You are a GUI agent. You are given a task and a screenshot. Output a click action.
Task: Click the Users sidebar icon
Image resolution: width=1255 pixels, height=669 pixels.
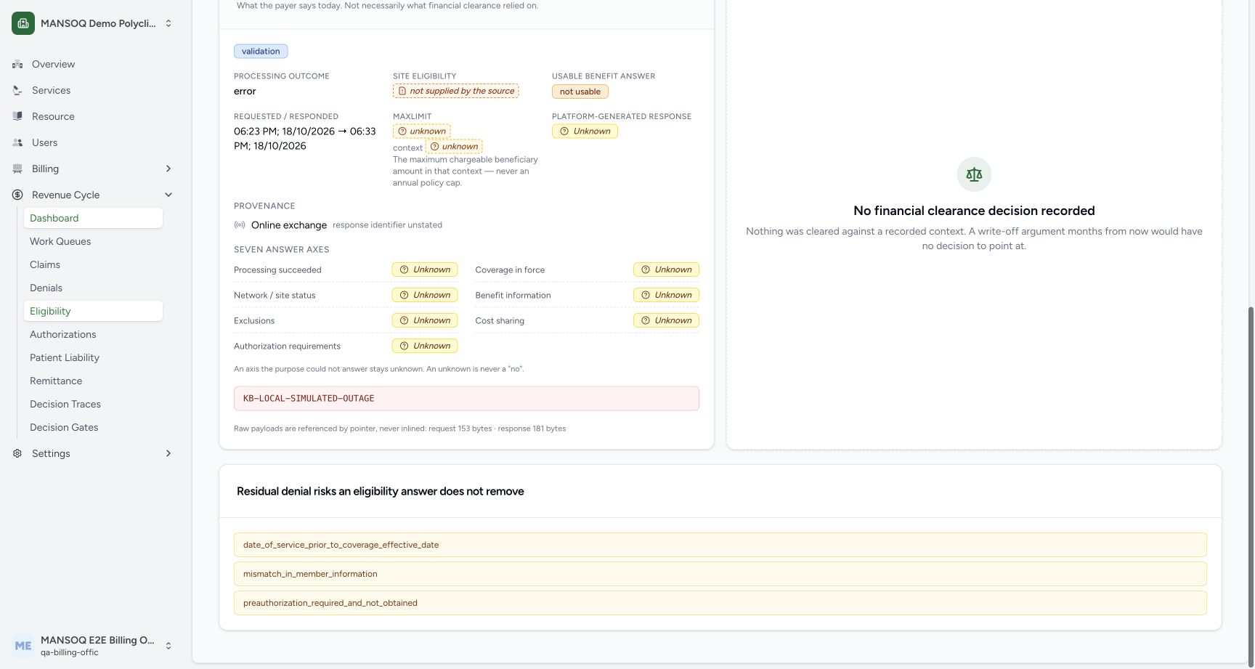(17, 142)
